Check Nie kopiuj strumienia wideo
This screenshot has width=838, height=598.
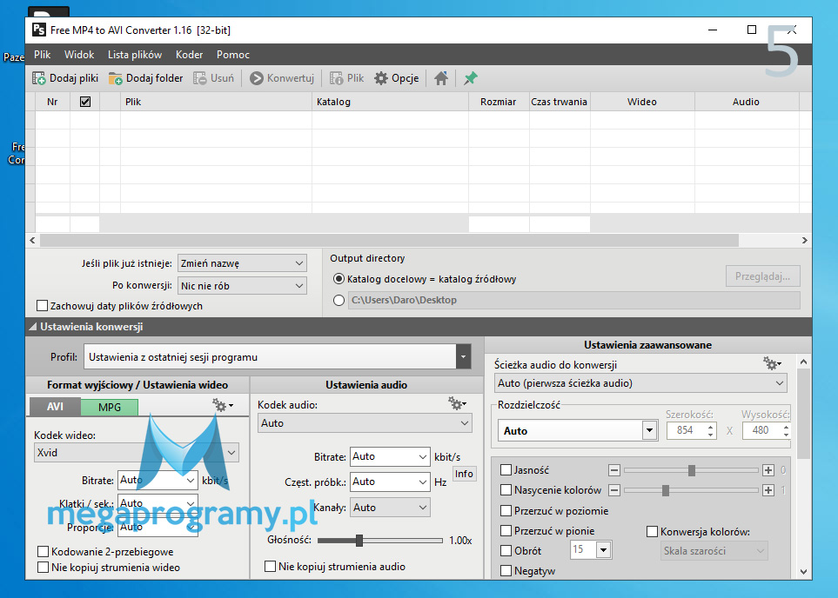[44, 567]
